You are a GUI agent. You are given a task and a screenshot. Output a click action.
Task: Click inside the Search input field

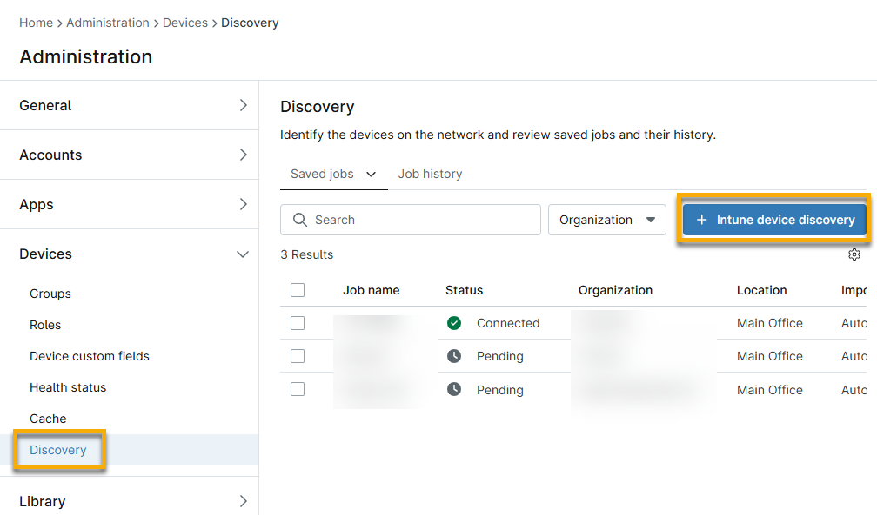click(x=409, y=220)
